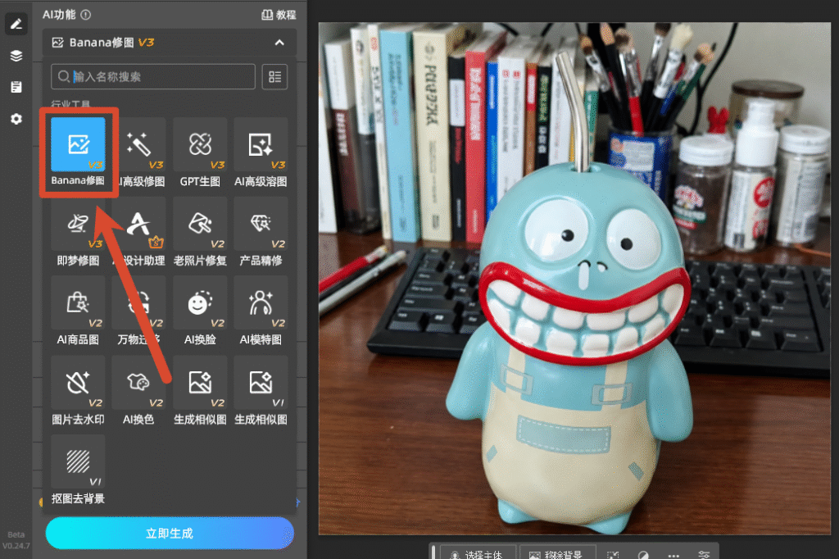The image size is (839, 559).
Task: Open the 产品精修 tool
Action: point(261,232)
